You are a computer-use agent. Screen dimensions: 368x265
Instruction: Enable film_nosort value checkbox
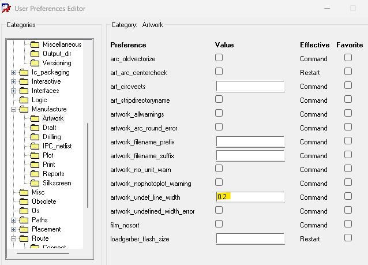pos(219,224)
